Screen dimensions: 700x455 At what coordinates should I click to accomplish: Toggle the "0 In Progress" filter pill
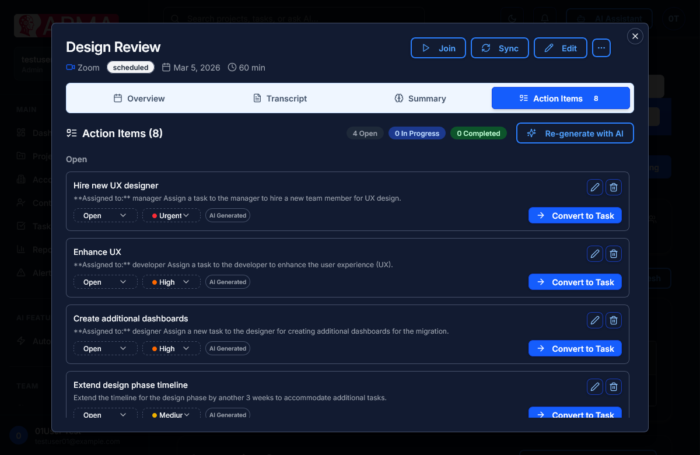coord(416,133)
